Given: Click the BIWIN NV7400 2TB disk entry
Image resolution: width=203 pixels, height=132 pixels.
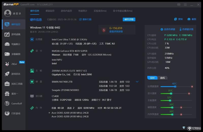Looking at the screenshot, I should coord(62,82).
